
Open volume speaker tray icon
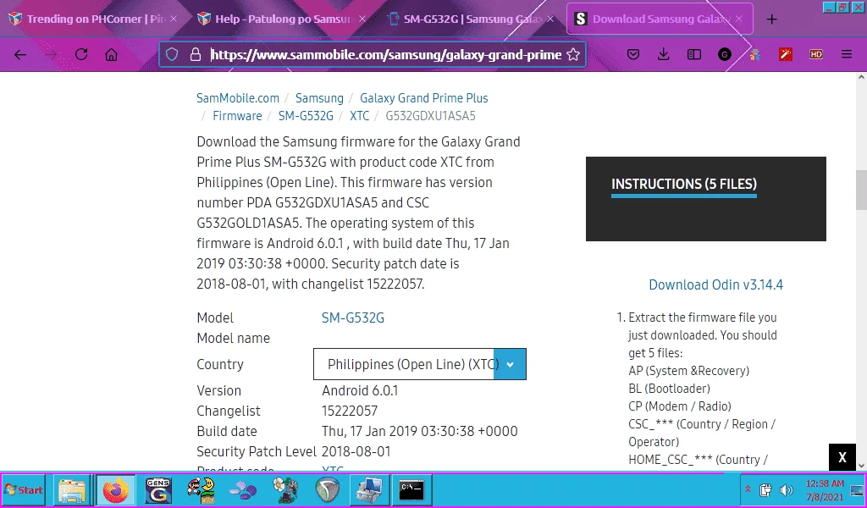coord(787,489)
